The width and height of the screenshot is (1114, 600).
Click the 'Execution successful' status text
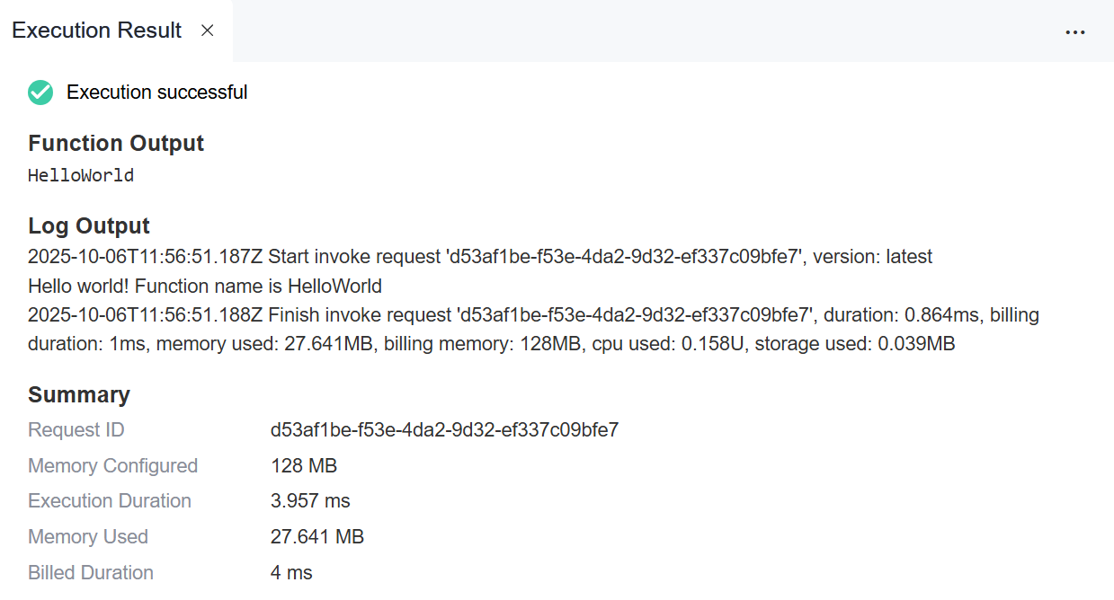click(x=157, y=93)
